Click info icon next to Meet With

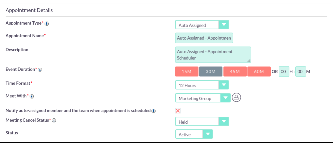32,96
